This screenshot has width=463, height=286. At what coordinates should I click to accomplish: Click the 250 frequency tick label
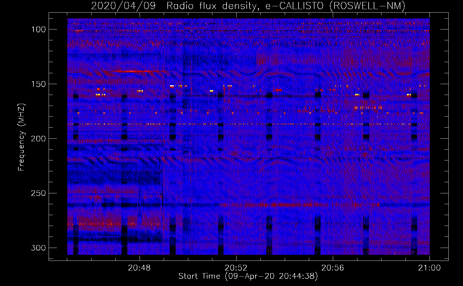[38, 193]
